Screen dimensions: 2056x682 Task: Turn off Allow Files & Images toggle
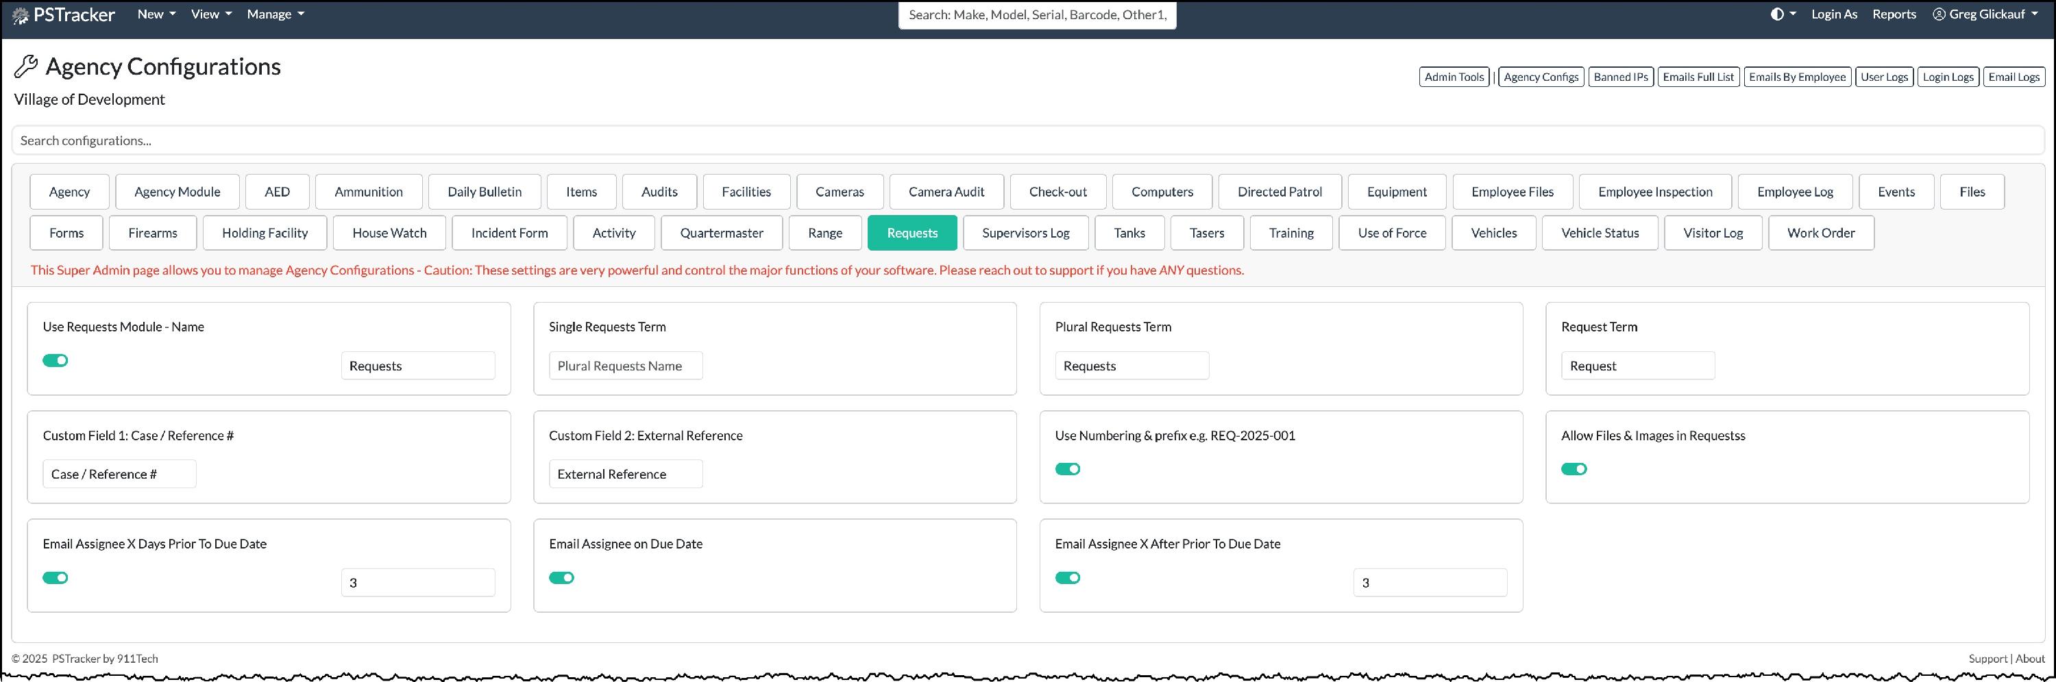click(x=1574, y=469)
